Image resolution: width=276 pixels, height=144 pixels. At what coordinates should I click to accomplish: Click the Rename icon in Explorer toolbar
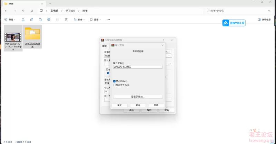click(x=49, y=20)
